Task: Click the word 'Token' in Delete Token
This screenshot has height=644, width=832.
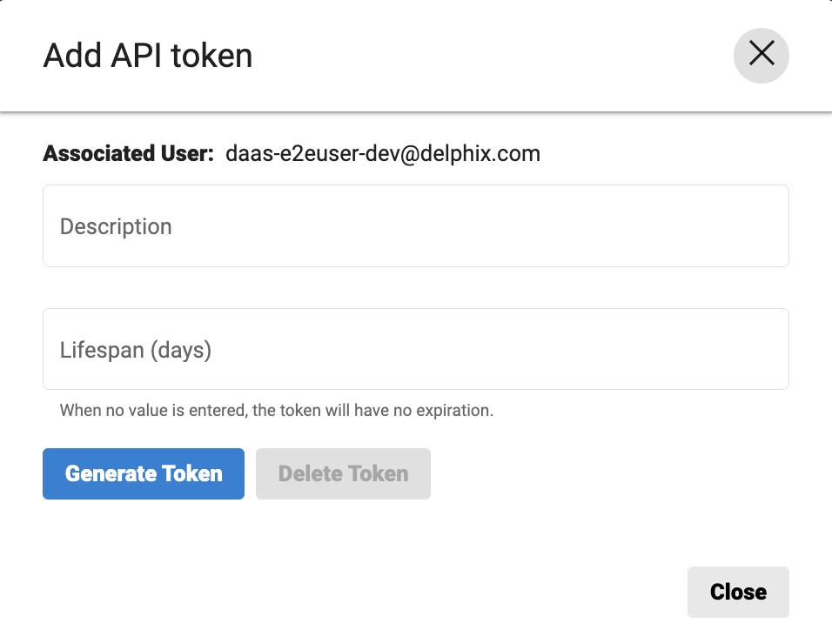Action: coord(377,473)
